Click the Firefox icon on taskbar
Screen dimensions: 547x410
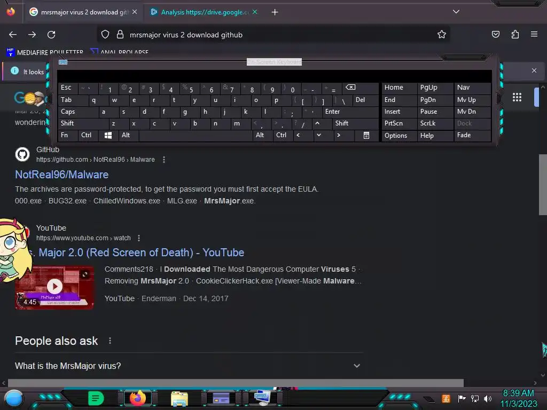pos(138,398)
